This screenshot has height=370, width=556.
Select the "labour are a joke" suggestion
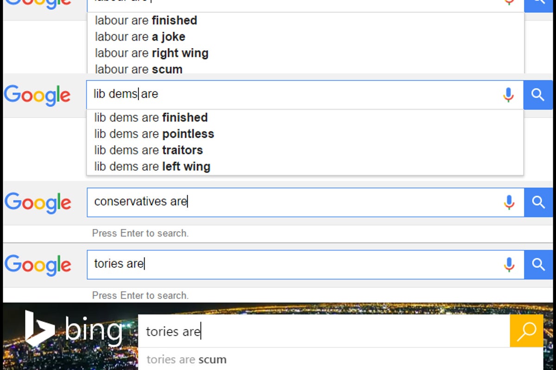(x=139, y=37)
